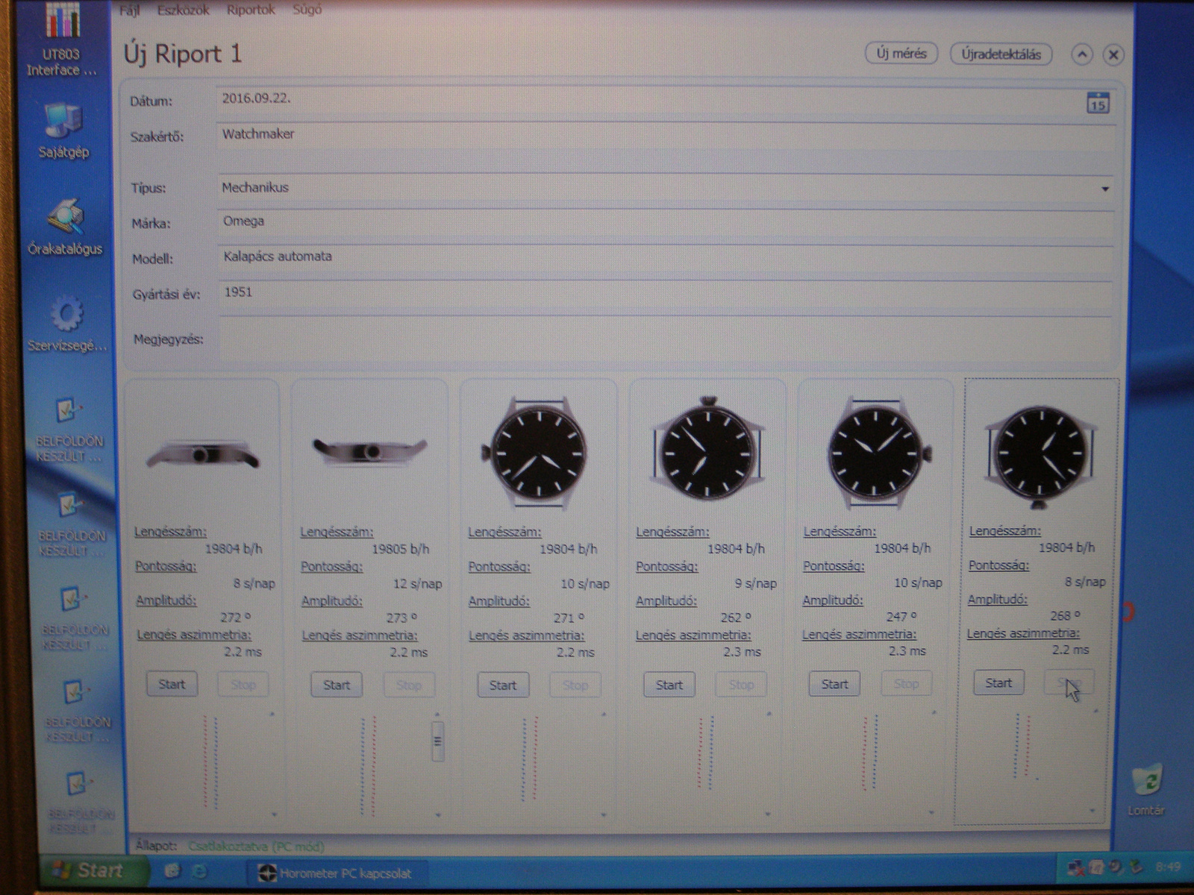Viewport: 1194px width, 895px height.
Task: Click the empty Megjegyzés field
Action: (x=666, y=339)
